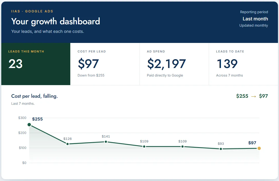Click the 'Updated monthly' note
The height and width of the screenshot is (181, 279).
pos(254,25)
